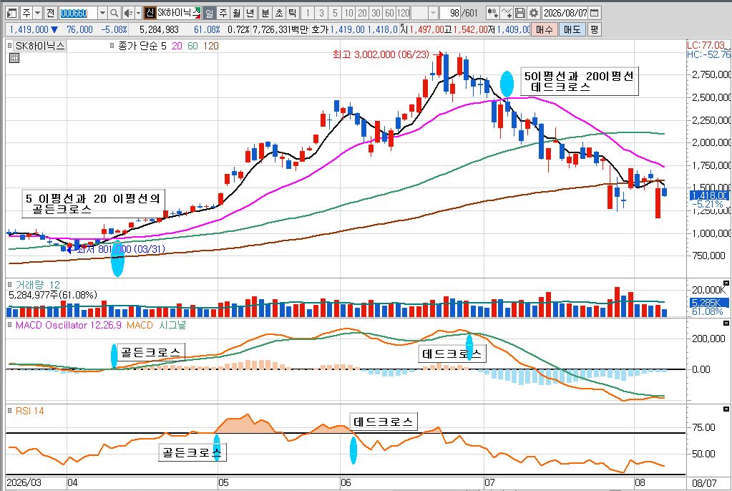Select interval 120 button

pos(404,13)
